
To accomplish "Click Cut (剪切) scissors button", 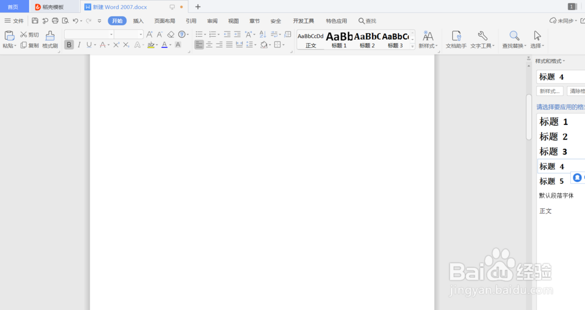I will (x=29, y=34).
